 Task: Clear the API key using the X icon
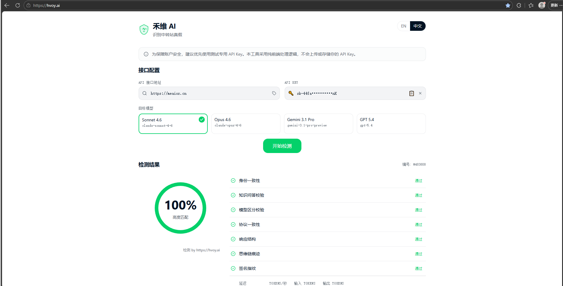420,93
